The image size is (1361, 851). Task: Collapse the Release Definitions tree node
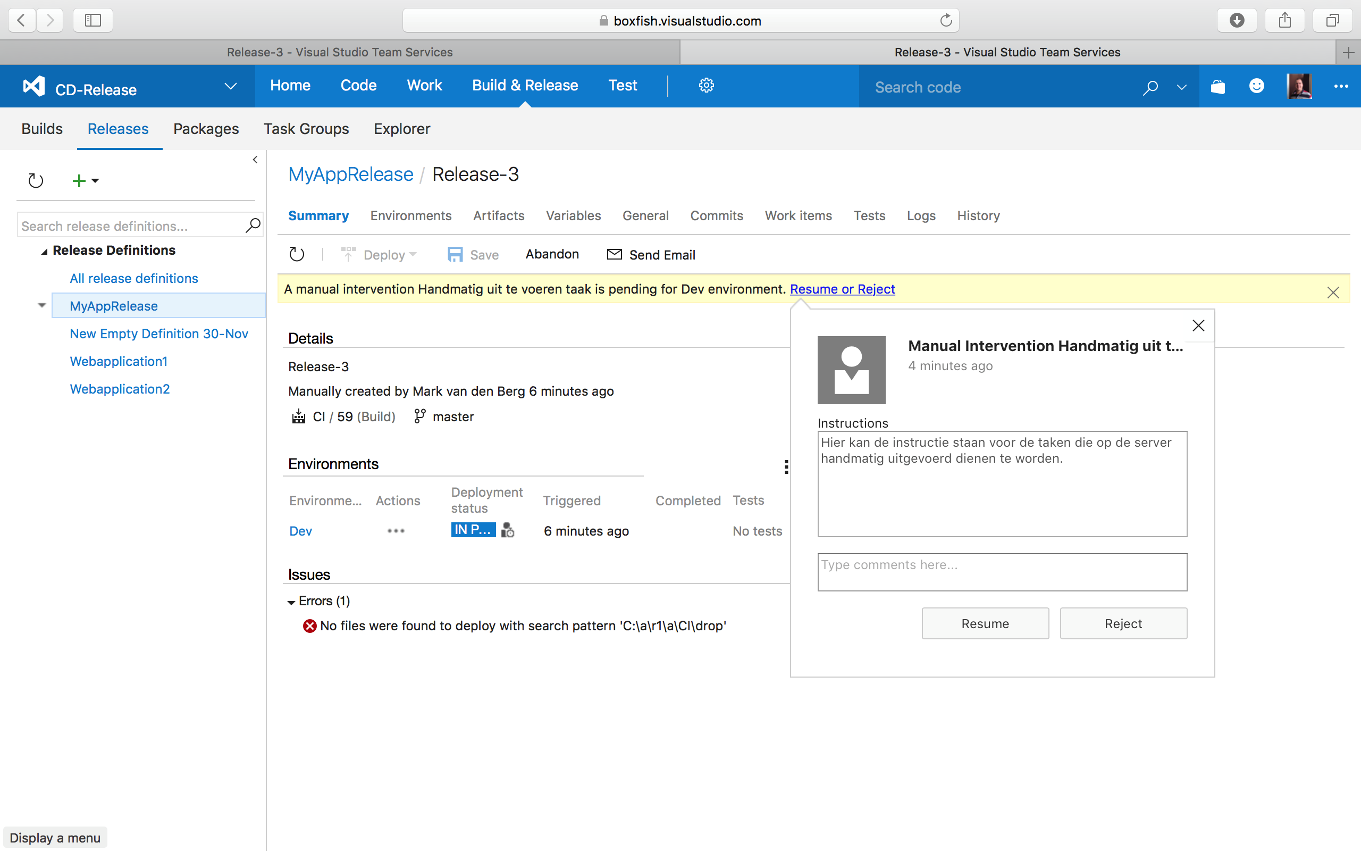45,251
